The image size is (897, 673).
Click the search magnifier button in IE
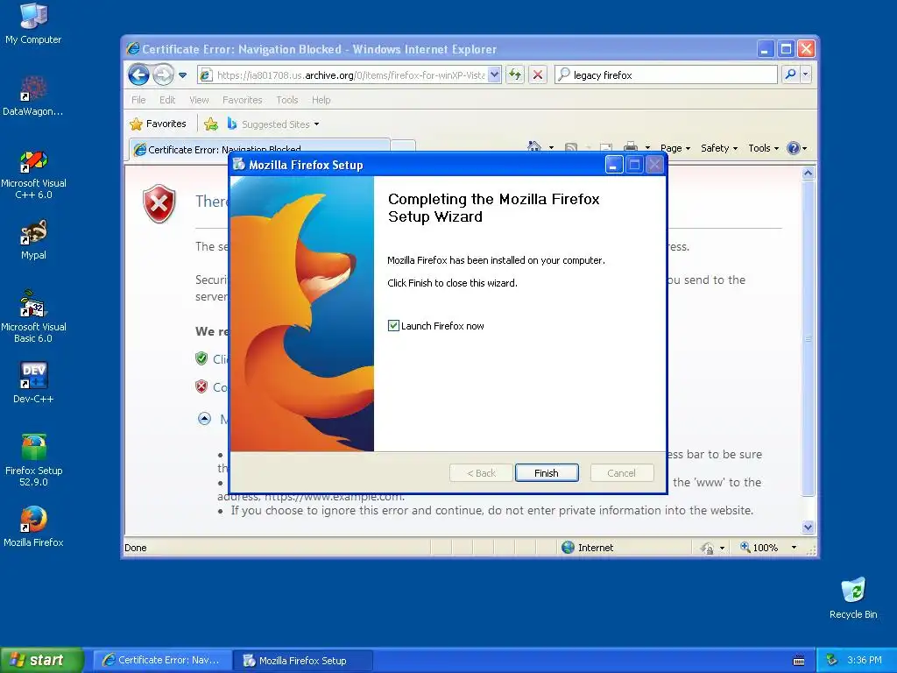point(790,74)
